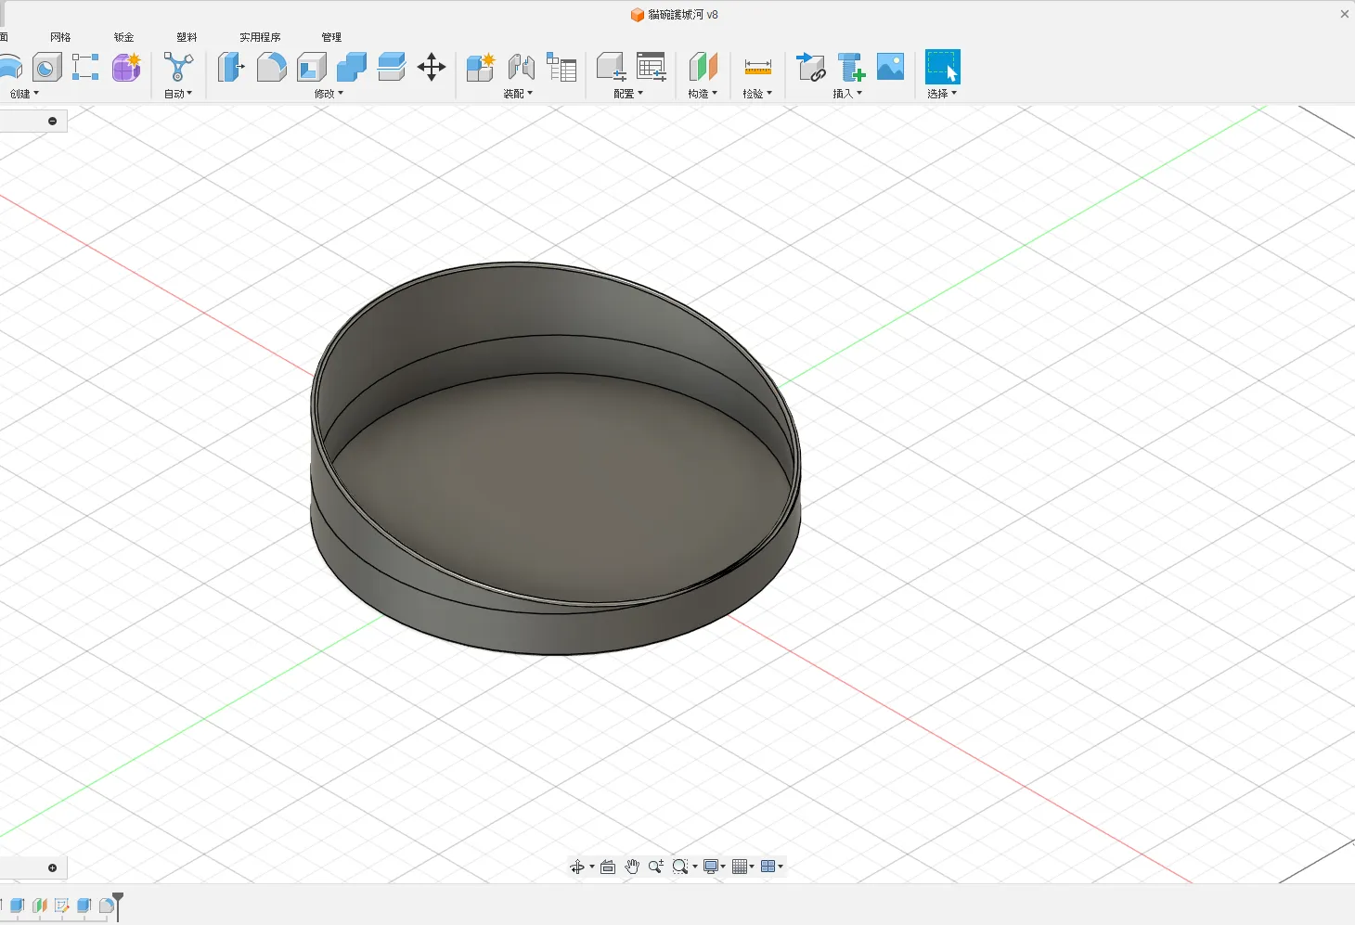Open the Display Settings dropdown arrow
This screenshot has height=925, width=1355.
pos(725,867)
